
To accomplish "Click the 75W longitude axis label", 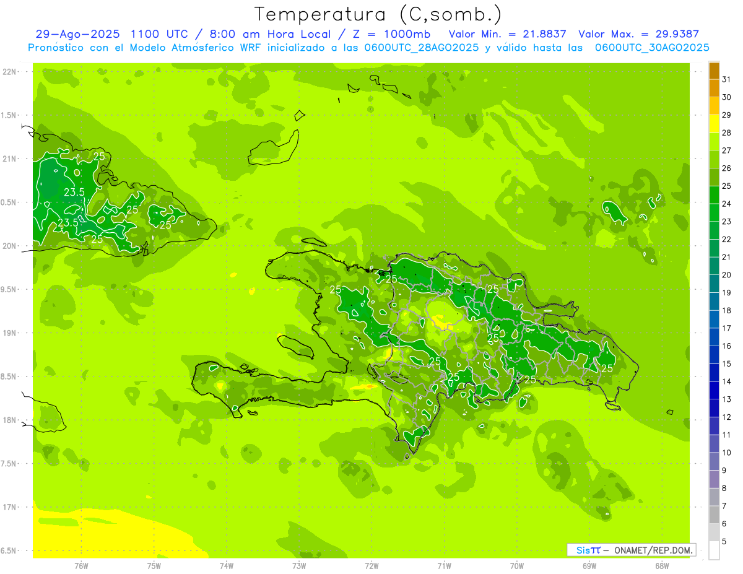I will (x=154, y=565).
